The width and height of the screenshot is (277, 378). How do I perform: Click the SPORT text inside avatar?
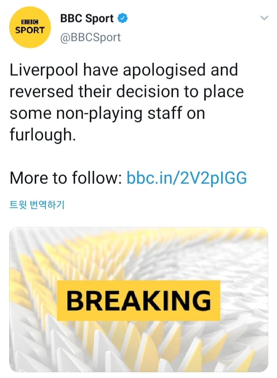30,30
